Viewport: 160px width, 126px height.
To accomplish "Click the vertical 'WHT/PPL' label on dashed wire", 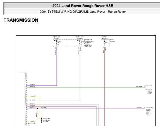I will click(36, 114).
